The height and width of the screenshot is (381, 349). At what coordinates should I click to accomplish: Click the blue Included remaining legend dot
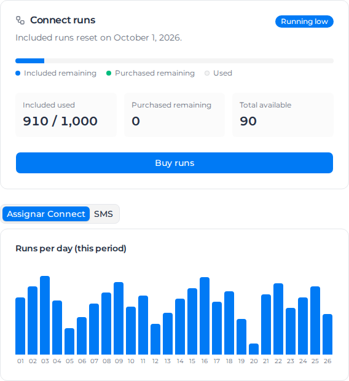point(18,73)
